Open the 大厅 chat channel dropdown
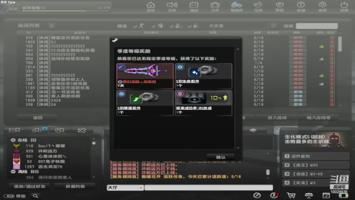This screenshot has width=355, height=200. 125,188
